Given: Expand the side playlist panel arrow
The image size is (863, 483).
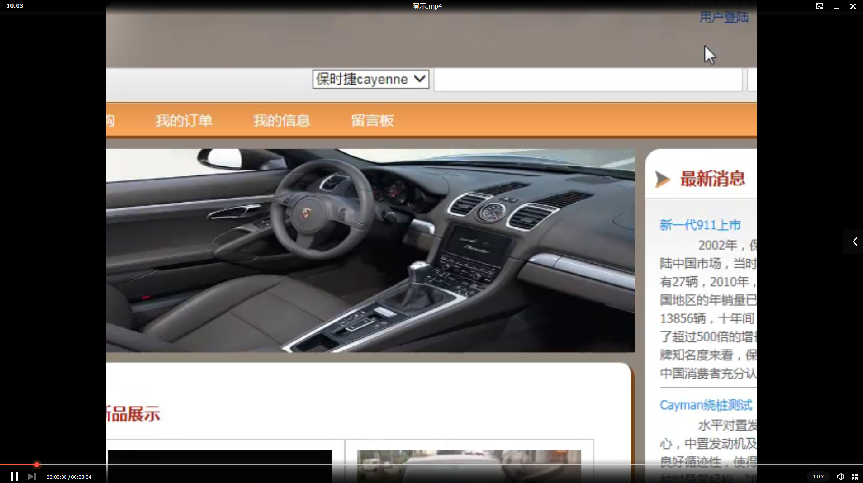Looking at the screenshot, I should pos(854,241).
